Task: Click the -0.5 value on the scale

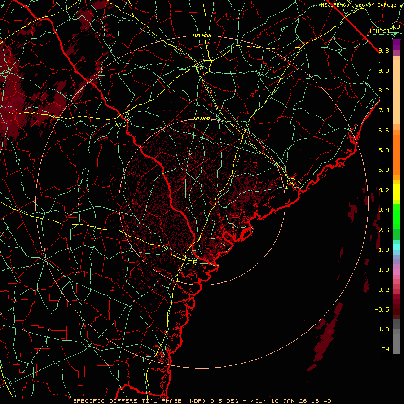Action: tap(382, 309)
